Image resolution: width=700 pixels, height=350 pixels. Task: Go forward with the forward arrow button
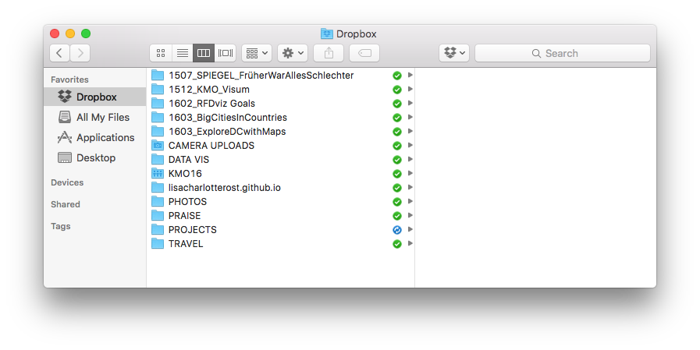[80, 53]
